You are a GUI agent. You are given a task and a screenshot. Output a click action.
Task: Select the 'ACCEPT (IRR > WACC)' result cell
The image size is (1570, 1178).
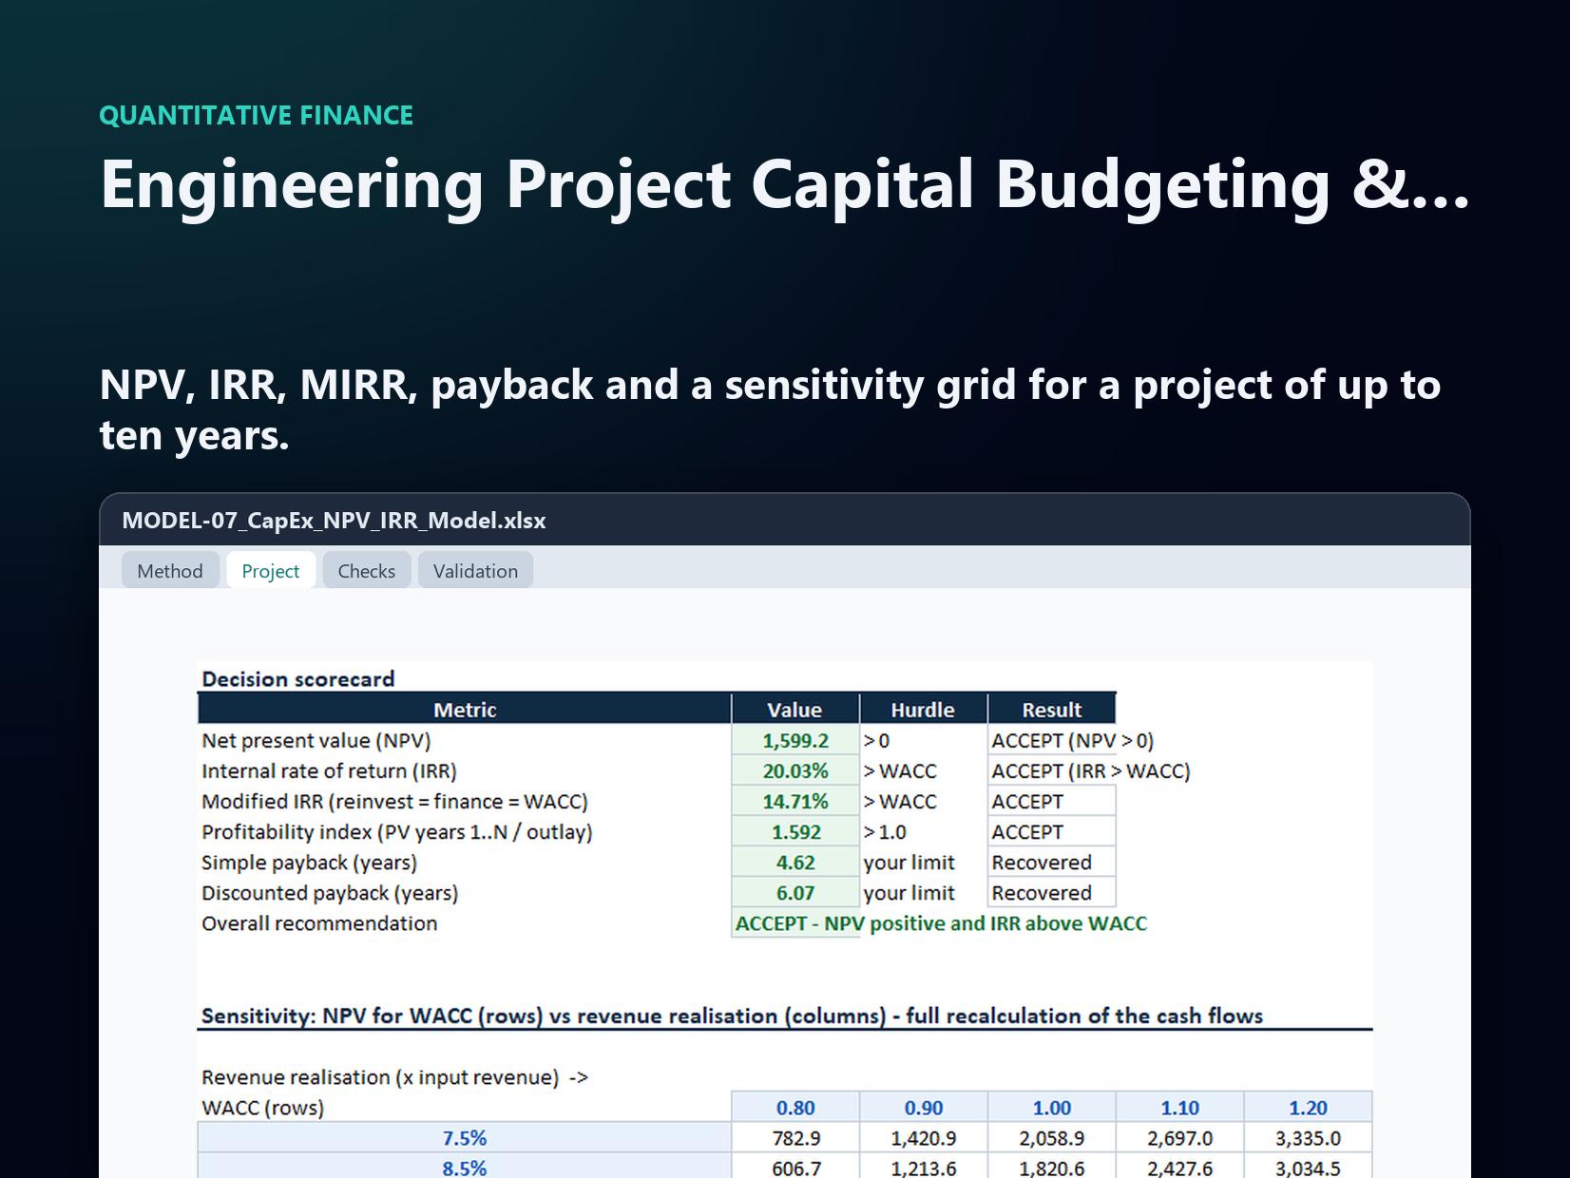(1090, 770)
